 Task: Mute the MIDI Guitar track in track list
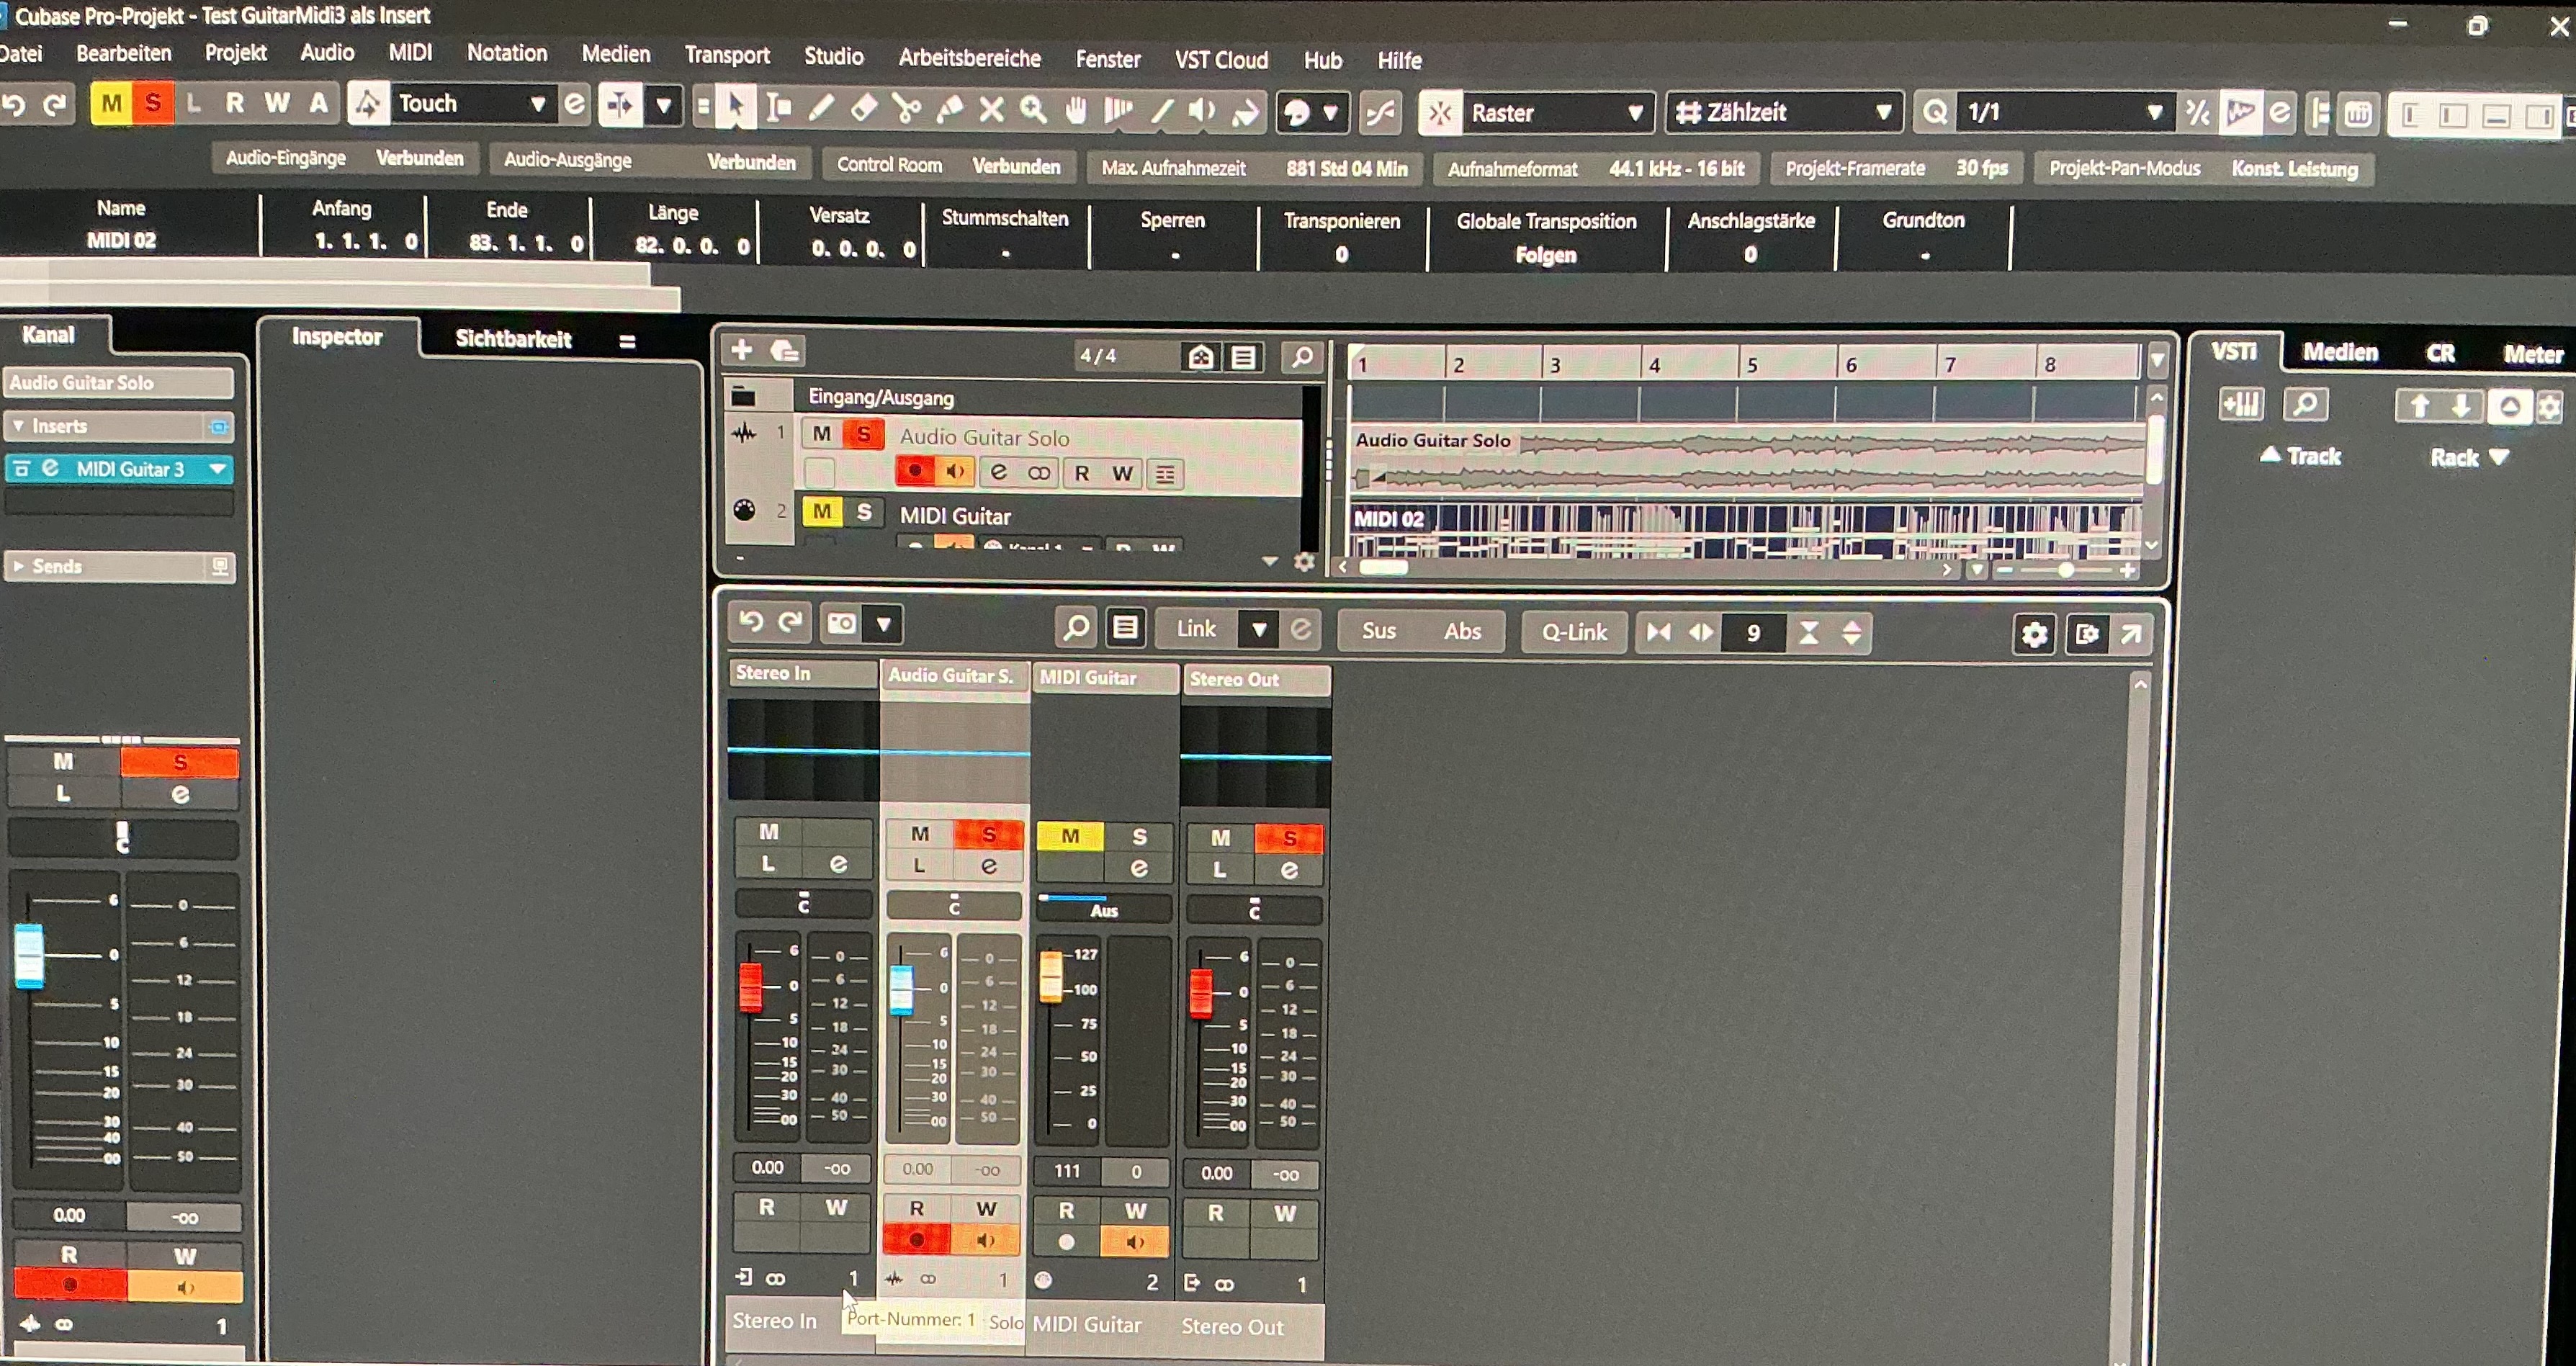[x=822, y=512]
